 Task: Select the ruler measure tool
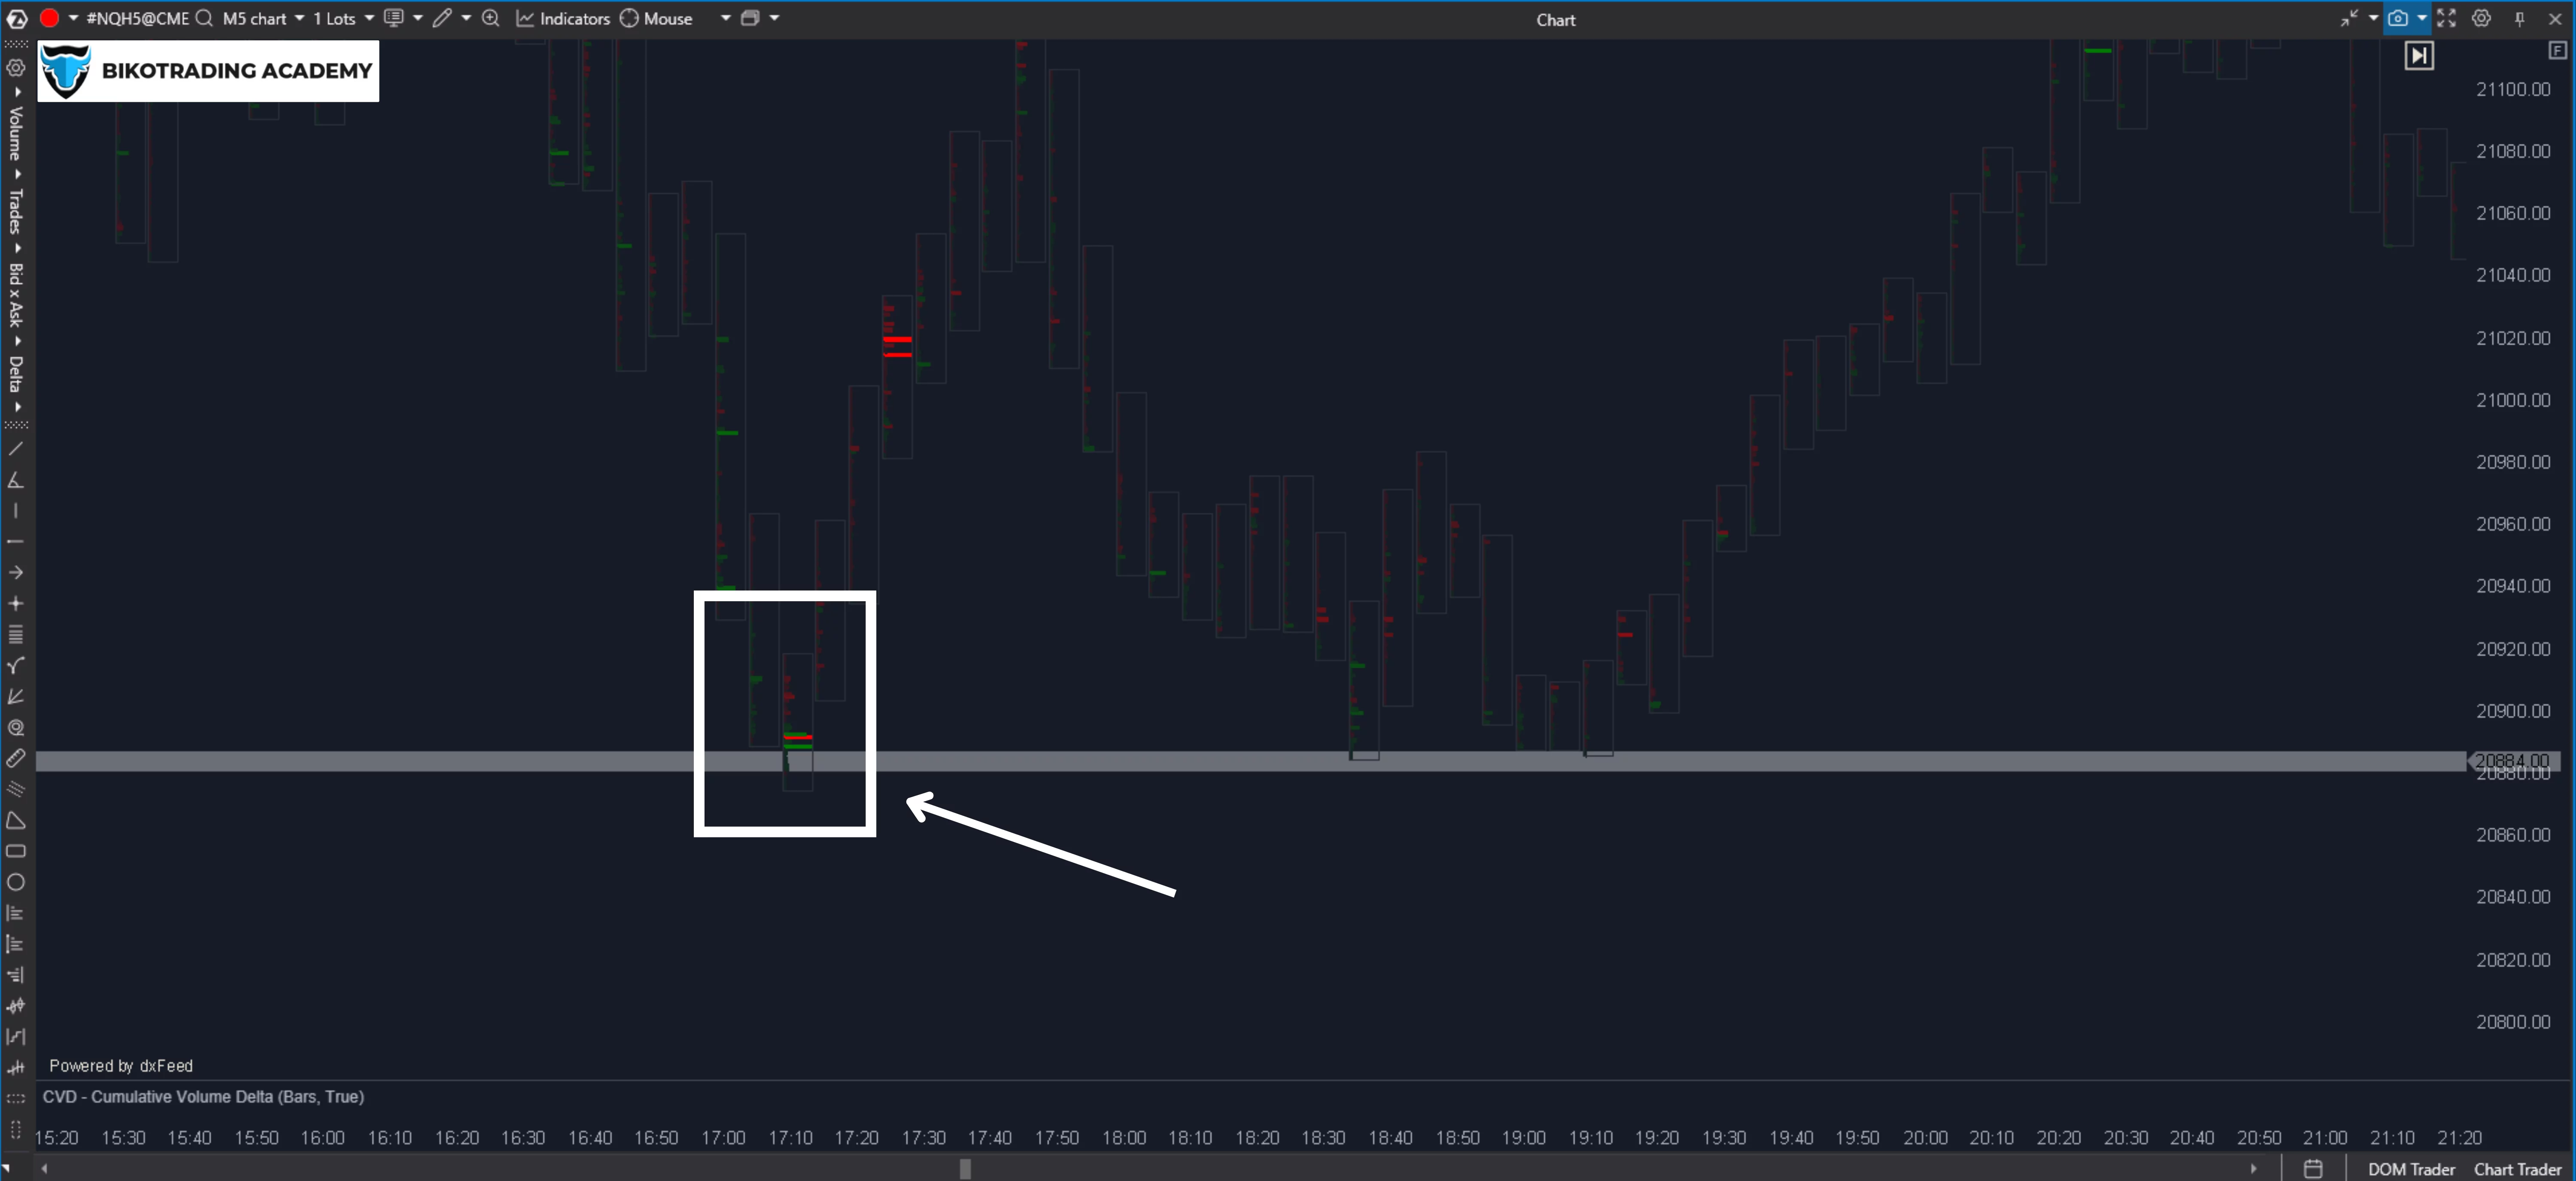tap(16, 759)
